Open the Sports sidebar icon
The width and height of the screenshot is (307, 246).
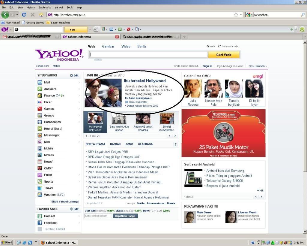40,181
